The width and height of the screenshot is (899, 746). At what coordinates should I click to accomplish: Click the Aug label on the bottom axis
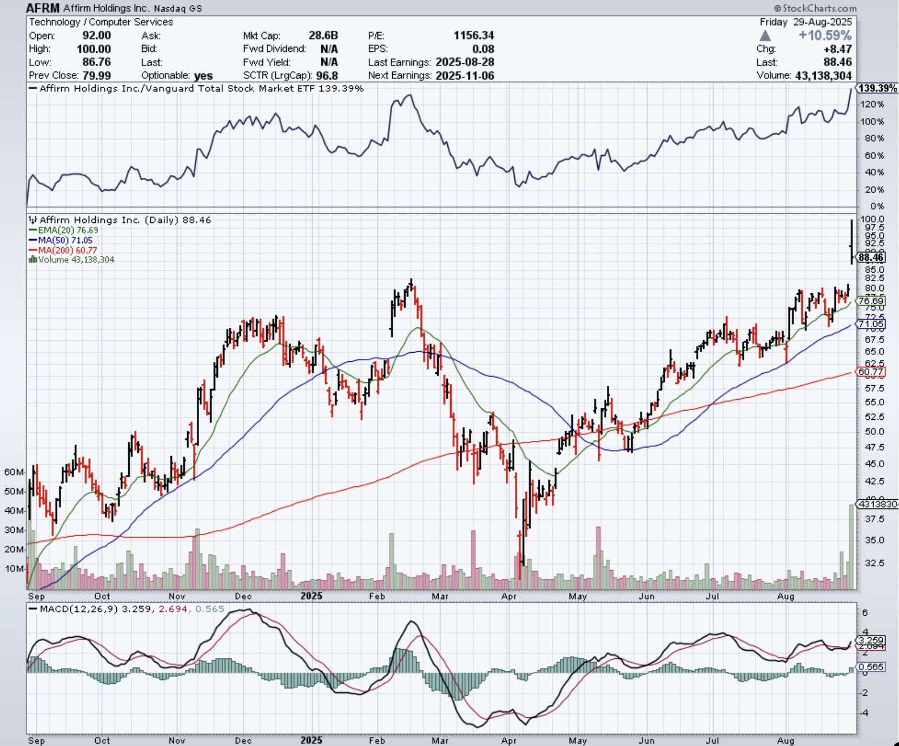tap(786, 740)
